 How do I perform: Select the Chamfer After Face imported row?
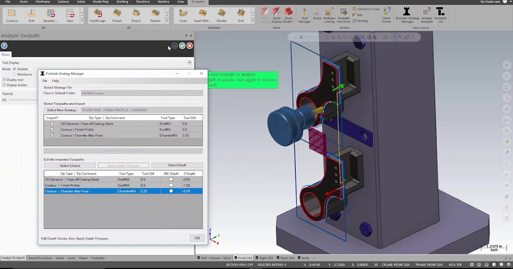click(123, 191)
